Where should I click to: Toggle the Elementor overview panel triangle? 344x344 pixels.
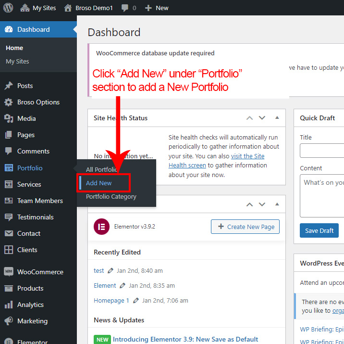[277, 204]
